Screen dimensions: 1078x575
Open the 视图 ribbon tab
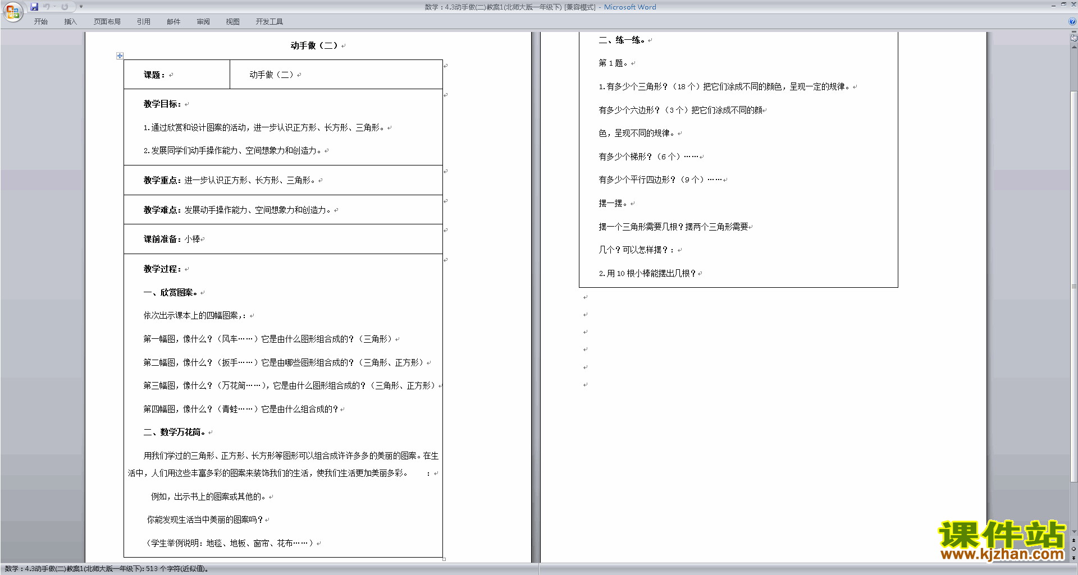pos(232,22)
